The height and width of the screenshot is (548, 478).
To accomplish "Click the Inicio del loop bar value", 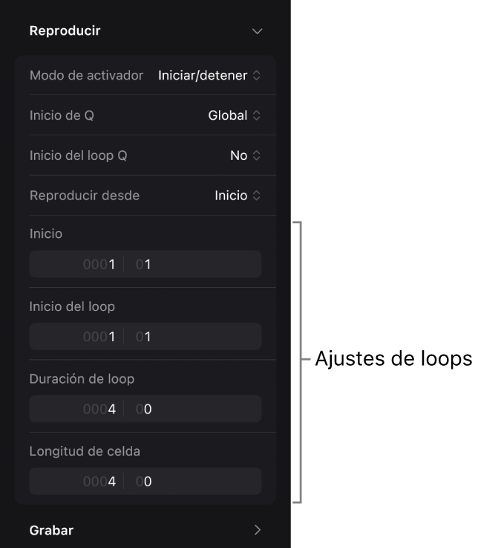I will pos(99,337).
